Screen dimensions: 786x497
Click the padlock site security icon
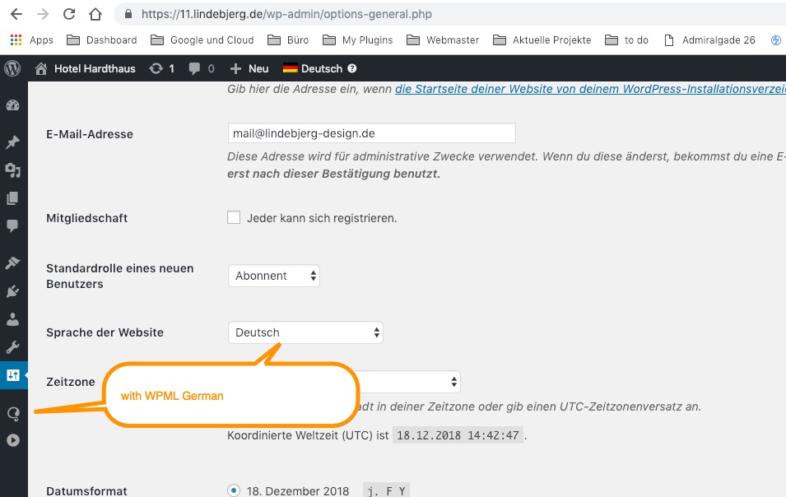[128, 14]
